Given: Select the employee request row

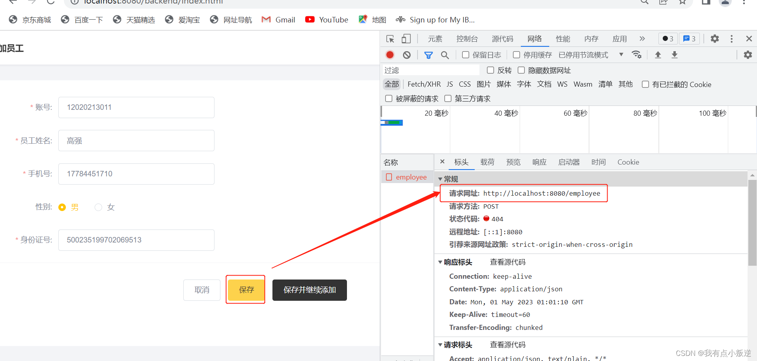Looking at the screenshot, I should point(407,177).
